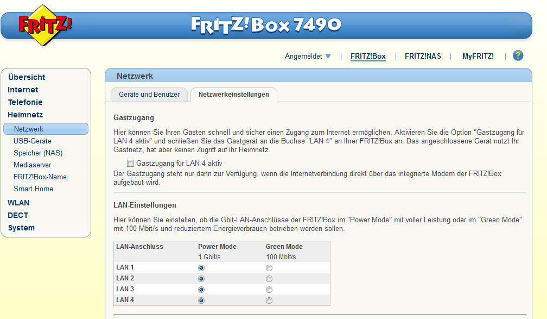The image size is (547, 319).
Task: Open the System menu section
Action: pyautogui.click(x=21, y=228)
